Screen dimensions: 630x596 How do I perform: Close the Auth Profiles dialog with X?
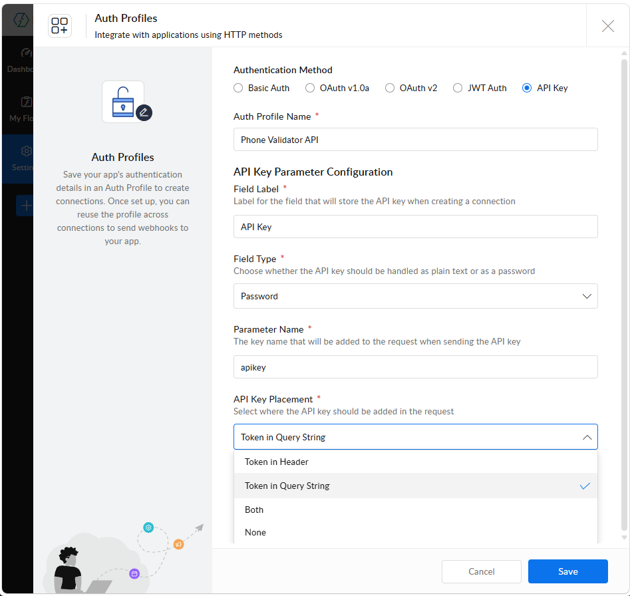607,26
